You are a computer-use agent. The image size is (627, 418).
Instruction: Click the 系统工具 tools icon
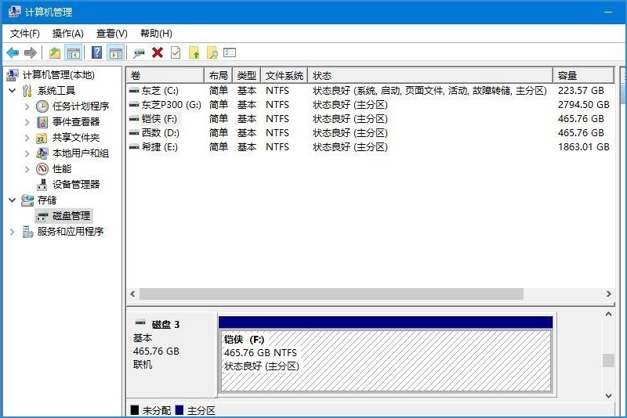[x=27, y=91]
